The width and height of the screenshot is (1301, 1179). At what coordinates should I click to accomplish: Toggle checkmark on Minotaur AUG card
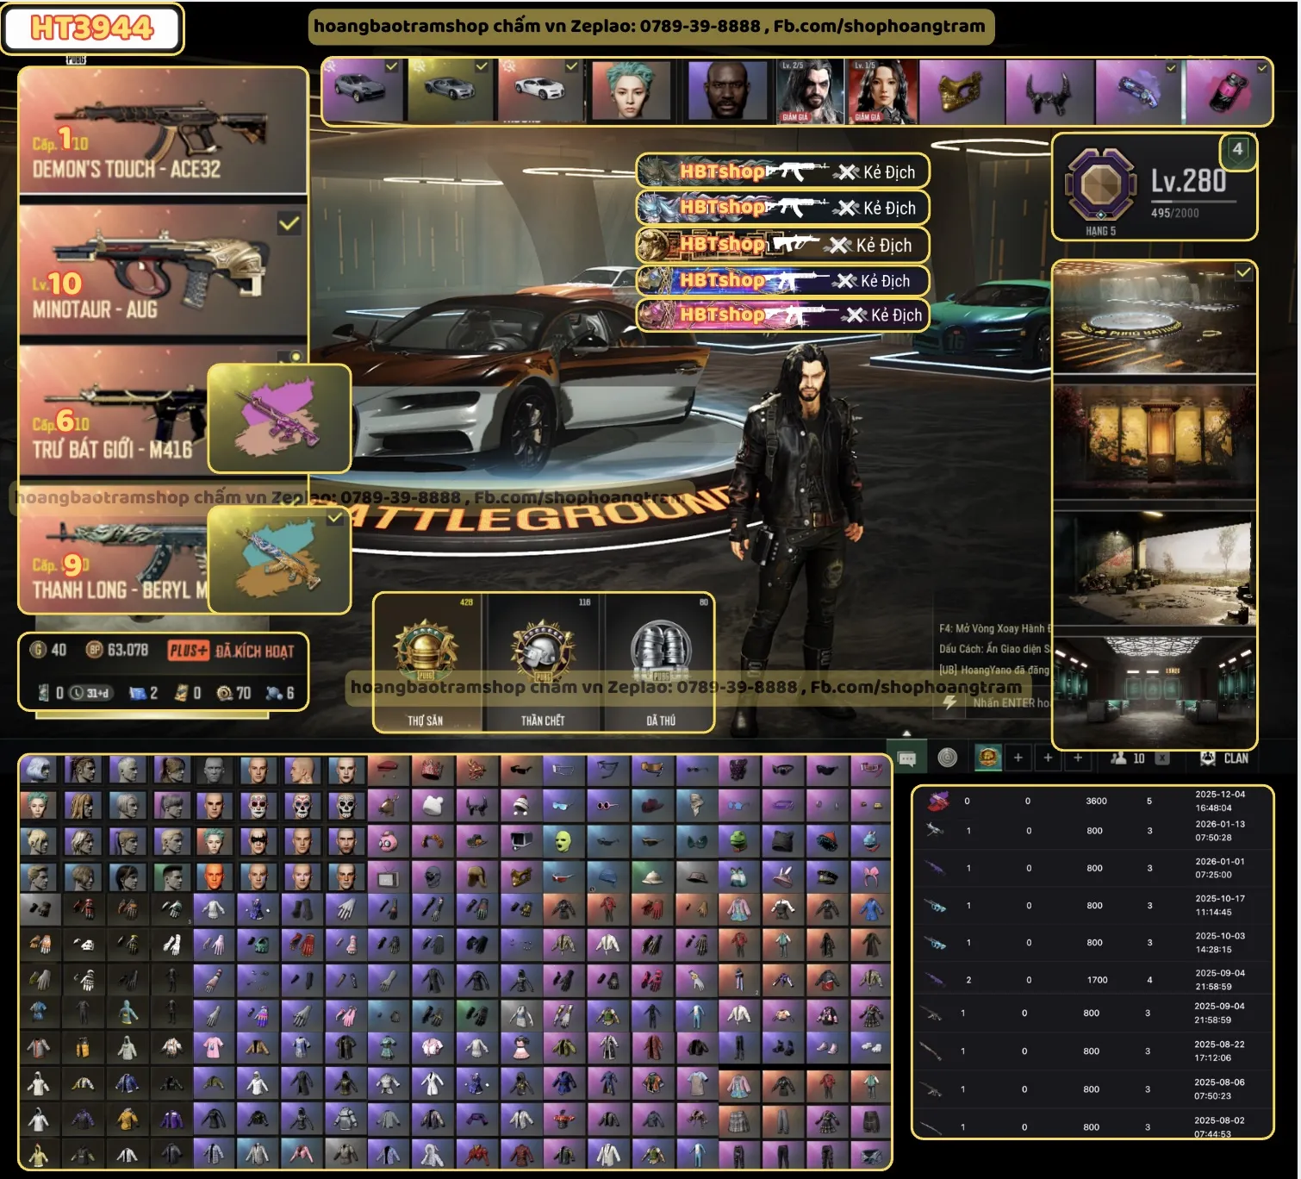289,224
